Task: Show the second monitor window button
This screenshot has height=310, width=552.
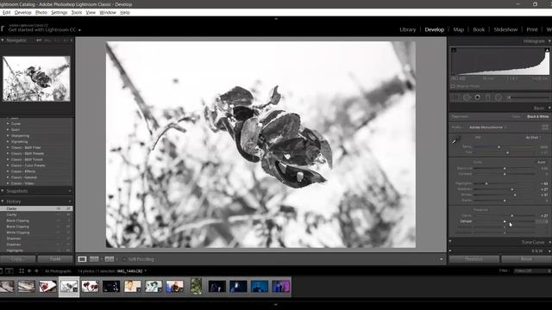Action: click(9, 271)
